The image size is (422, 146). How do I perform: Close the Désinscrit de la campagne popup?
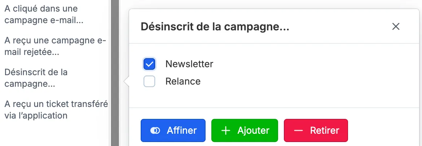(x=396, y=26)
